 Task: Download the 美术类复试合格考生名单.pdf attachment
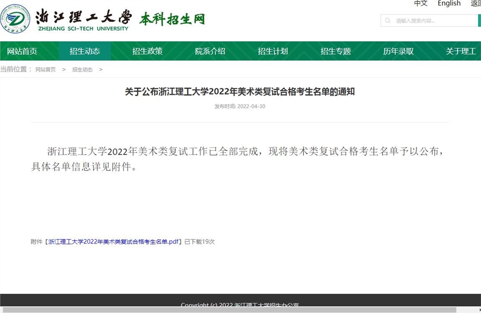coord(113,241)
